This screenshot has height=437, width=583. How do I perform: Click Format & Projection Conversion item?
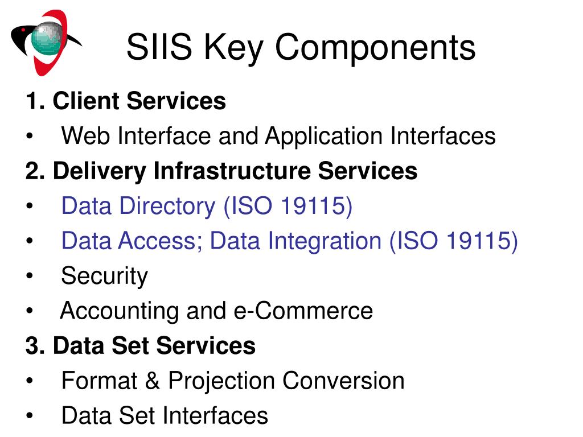tap(233, 381)
